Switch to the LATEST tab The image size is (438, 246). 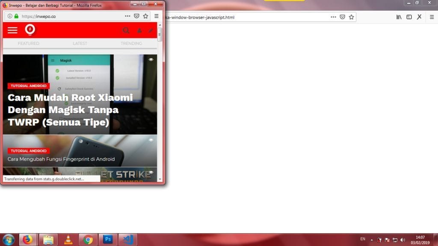coord(80,44)
